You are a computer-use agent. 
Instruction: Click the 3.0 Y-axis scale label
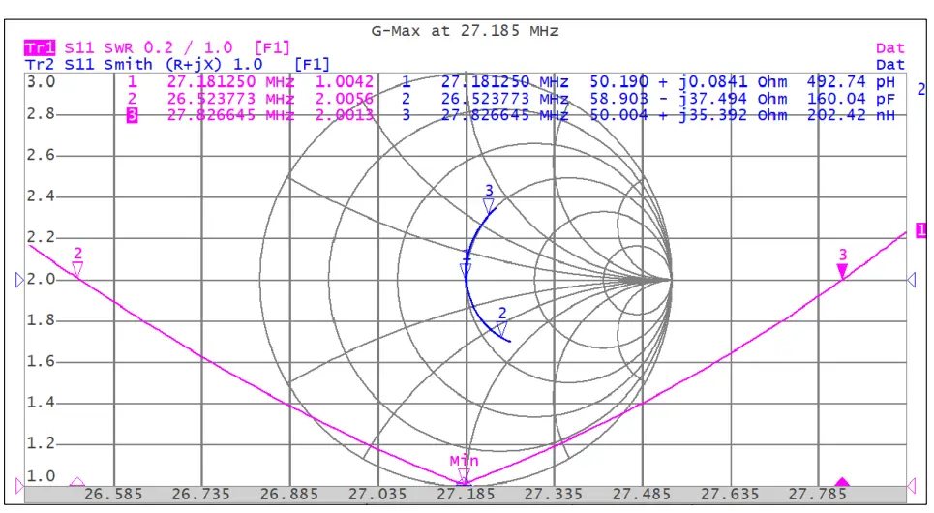click(x=41, y=81)
